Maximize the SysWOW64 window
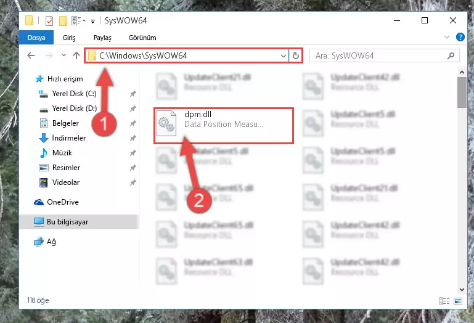 (x=425, y=20)
